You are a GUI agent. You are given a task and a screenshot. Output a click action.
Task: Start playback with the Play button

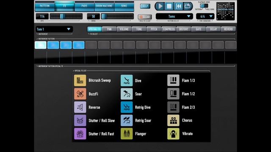click(160, 6)
